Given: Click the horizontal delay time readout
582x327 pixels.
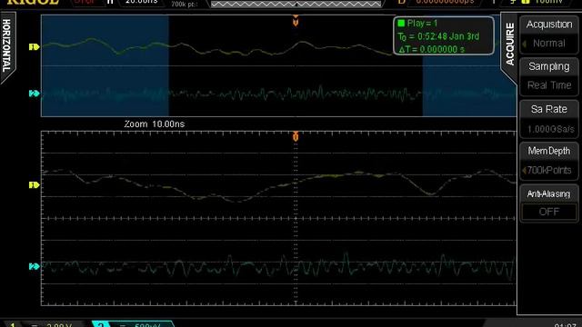Looking at the screenshot, I should point(445,2).
